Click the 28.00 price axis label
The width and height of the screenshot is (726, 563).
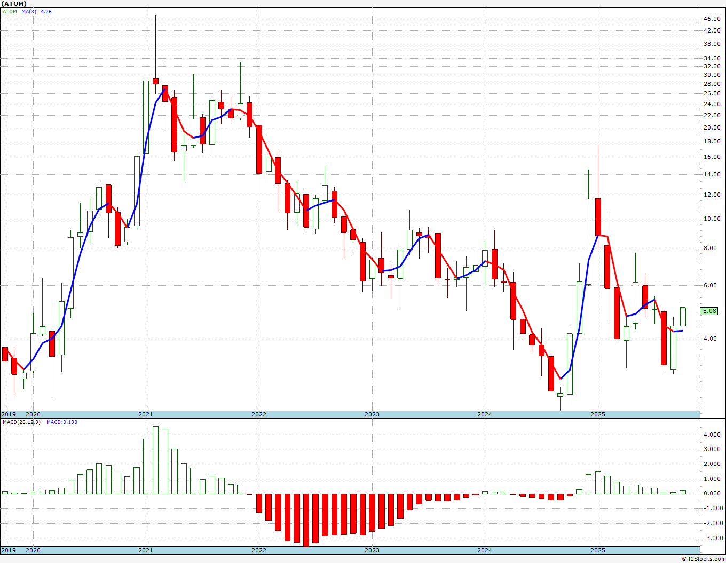pyautogui.click(x=712, y=84)
